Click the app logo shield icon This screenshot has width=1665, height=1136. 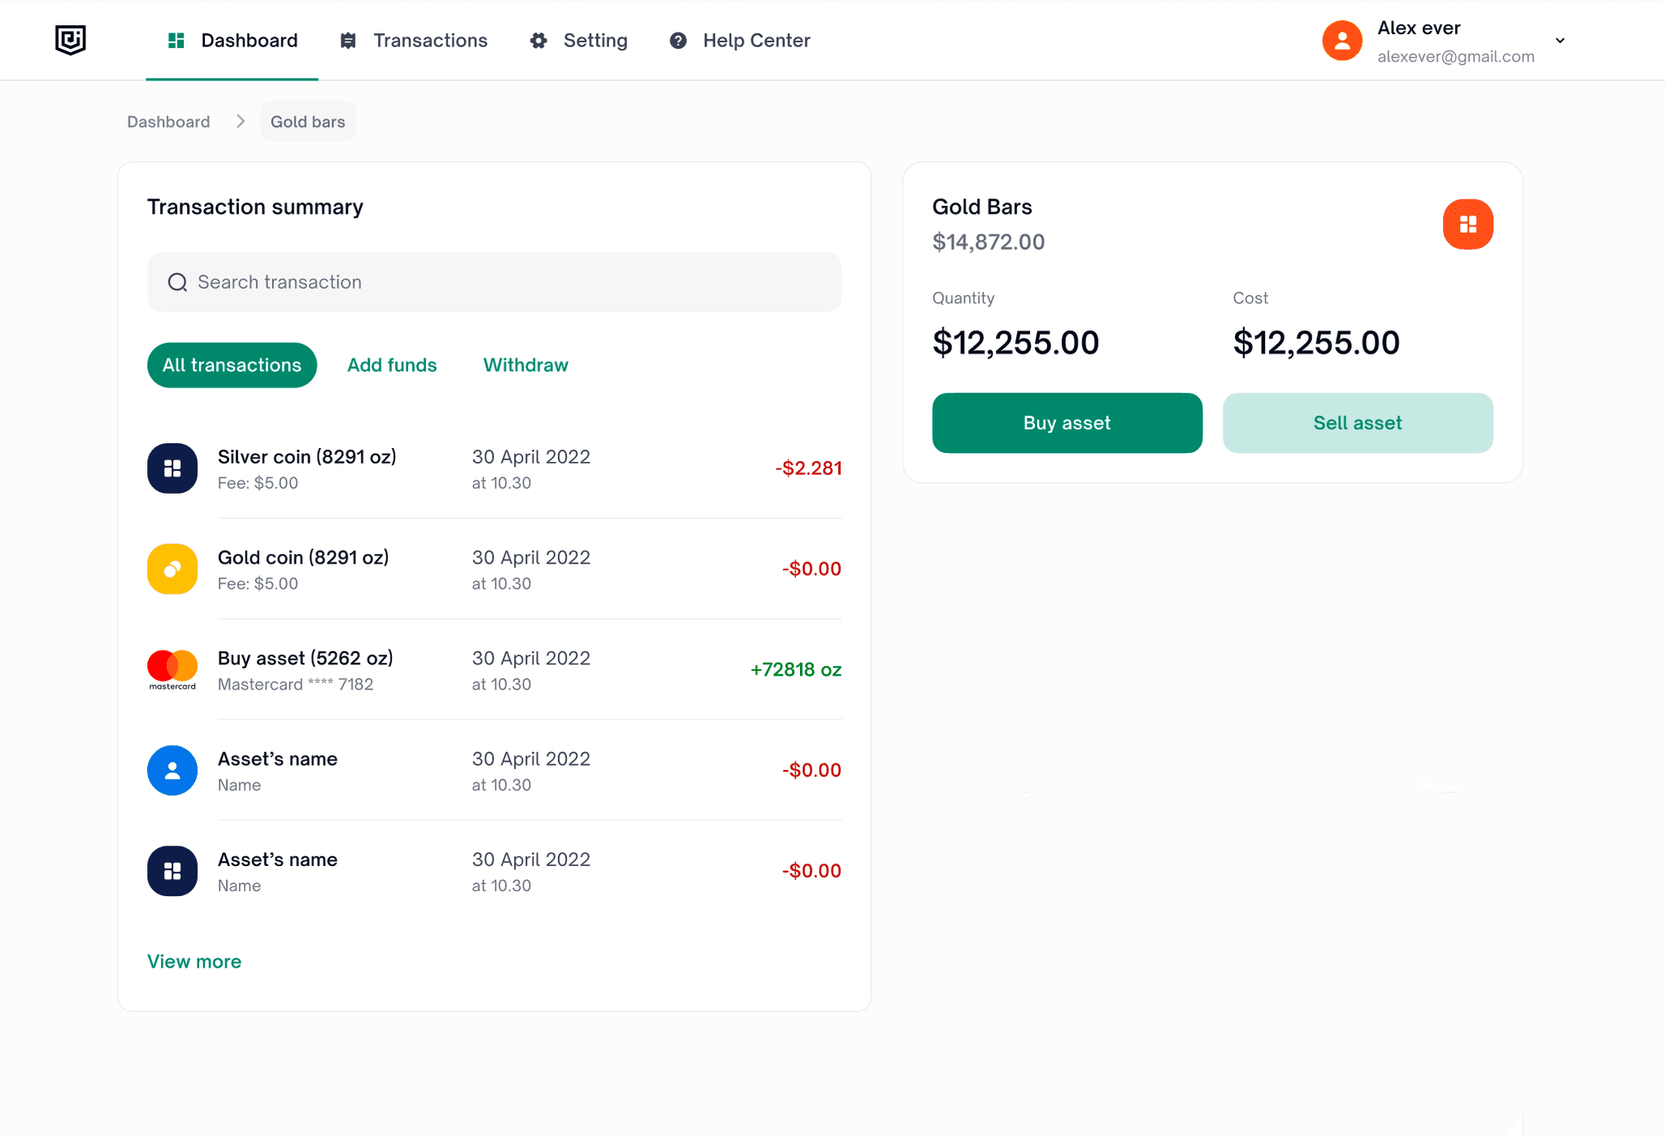click(70, 40)
